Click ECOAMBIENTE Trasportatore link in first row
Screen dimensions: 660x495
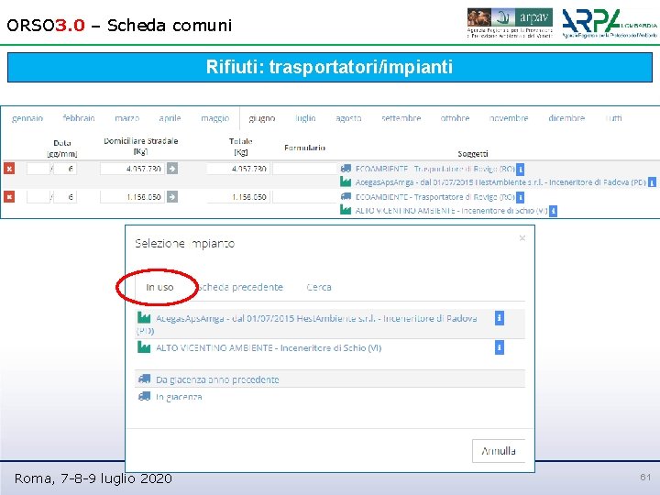point(435,169)
